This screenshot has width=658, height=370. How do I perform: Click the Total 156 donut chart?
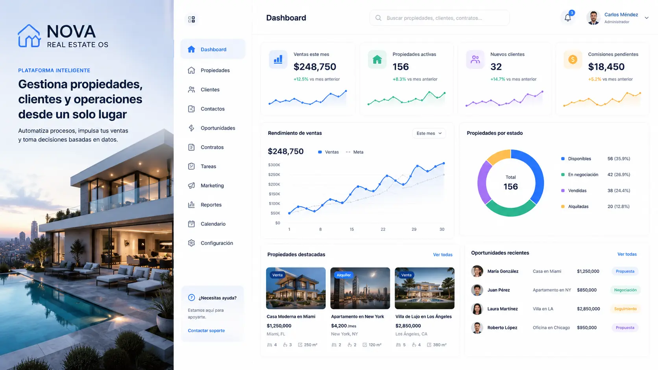coord(511,183)
